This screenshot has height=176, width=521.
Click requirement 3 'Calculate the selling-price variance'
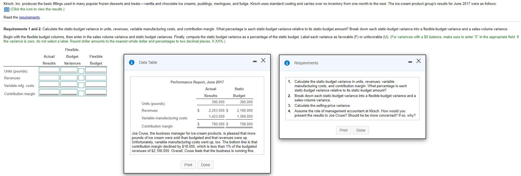tap(322, 106)
